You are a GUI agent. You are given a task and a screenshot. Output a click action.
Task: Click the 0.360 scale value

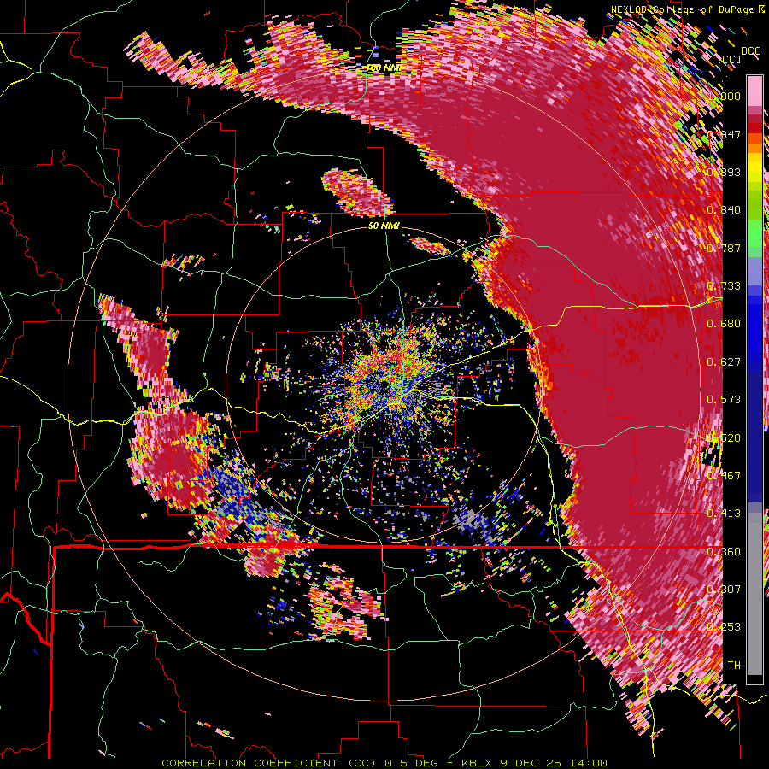pos(724,552)
